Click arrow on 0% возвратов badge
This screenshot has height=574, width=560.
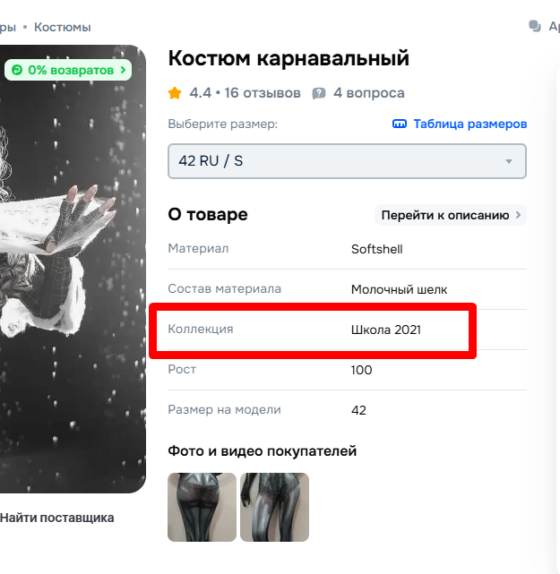tap(123, 70)
